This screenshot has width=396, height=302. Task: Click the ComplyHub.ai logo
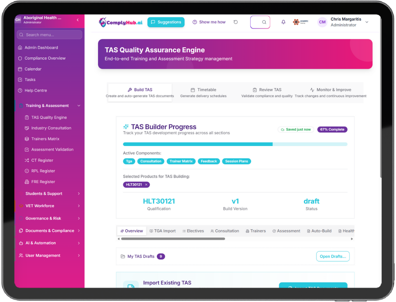[x=121, y=22]
